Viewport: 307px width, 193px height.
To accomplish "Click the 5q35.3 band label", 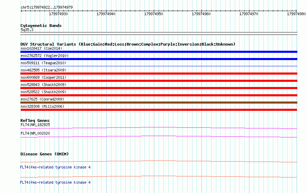I will coord(27,30).
